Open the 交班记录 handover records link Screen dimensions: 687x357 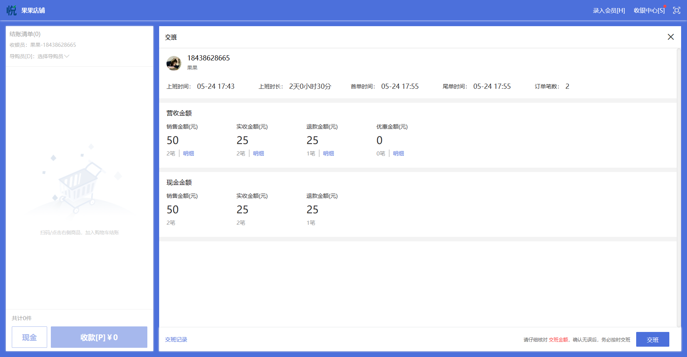pyautogui.click(x=176, y=339)
